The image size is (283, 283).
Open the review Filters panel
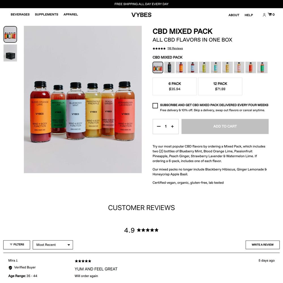pos(17,245)
